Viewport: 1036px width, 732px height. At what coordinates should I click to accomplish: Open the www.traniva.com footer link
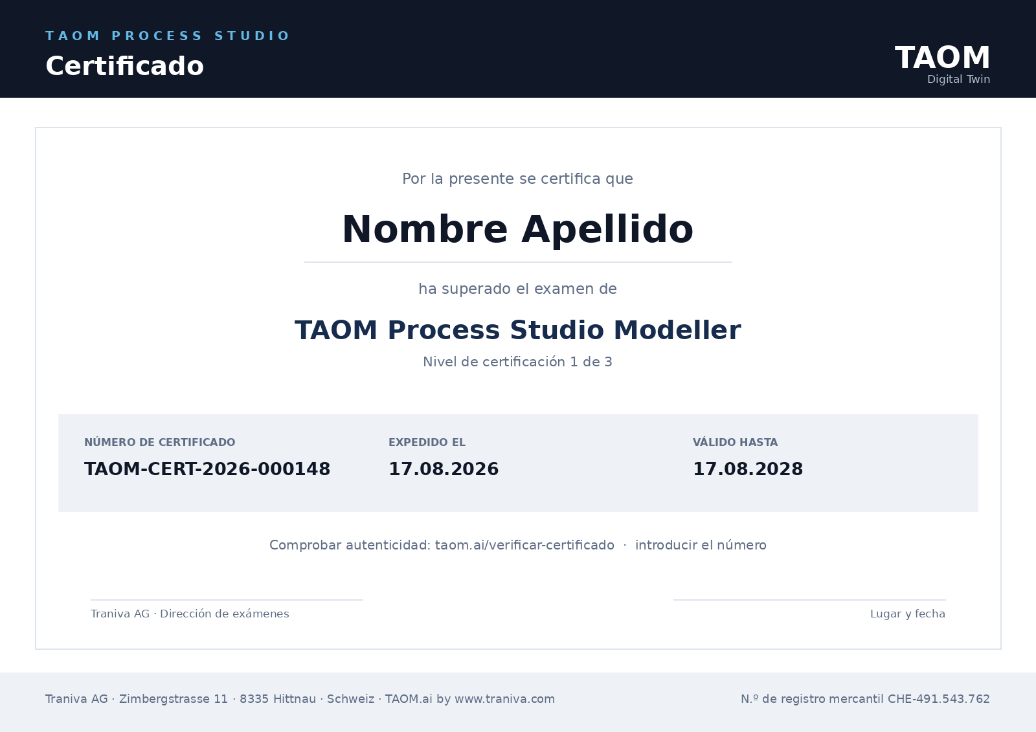pos(504,699)
